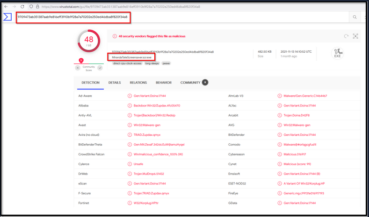Click the padlock site security icon
Viewport: 369px width, 217px height.
coord(37,7)
